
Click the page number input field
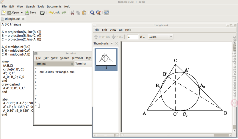tap(132, 37)
